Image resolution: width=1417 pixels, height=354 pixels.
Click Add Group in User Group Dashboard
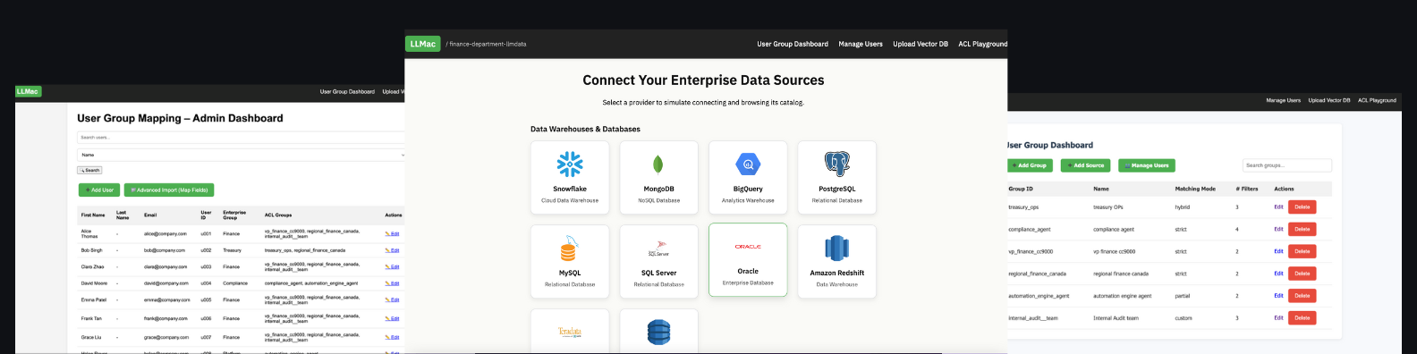1029,165
